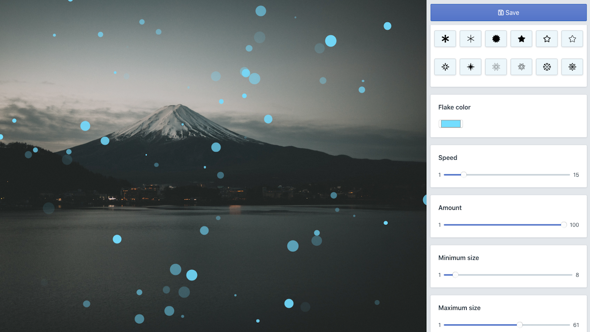Select the outlined eight-pointed star flake
This screenshot has width=590, height=332.
(x=445, y=67)
